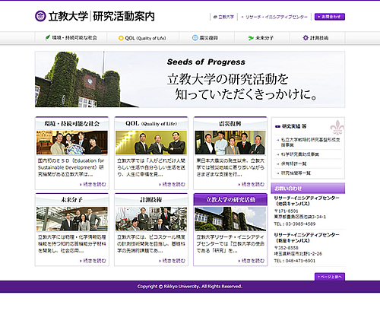Open 計測技術 navigation menu item
Screen dimensions: 380x311
pos(317,38)
